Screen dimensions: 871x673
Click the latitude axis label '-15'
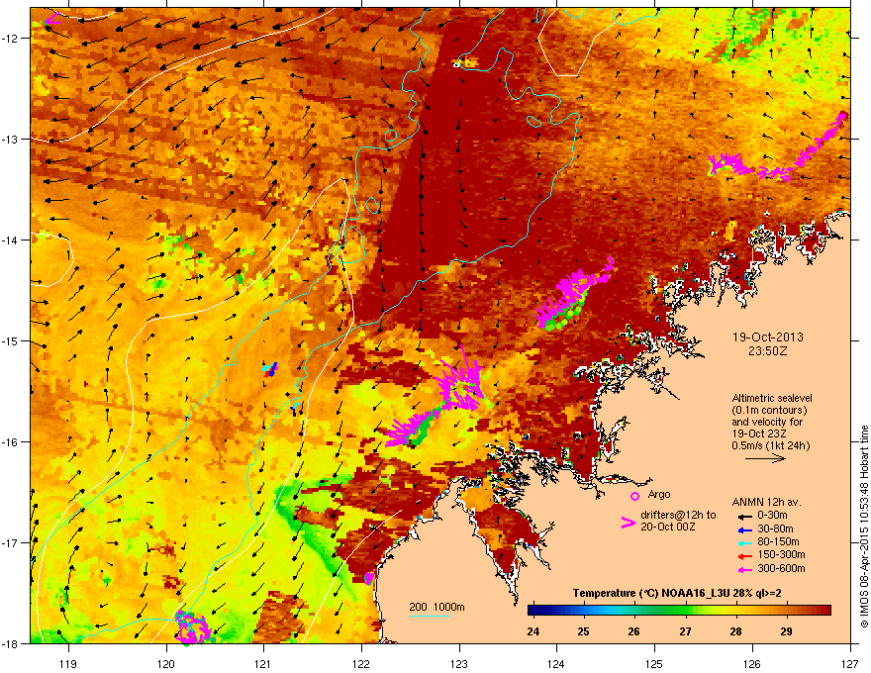coord(10,340)
